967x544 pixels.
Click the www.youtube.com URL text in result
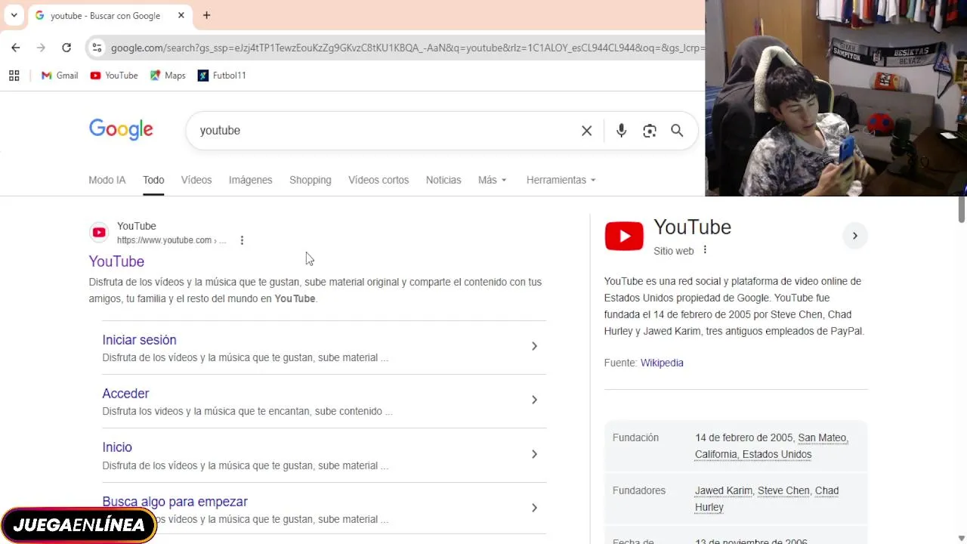click(171, 240)
